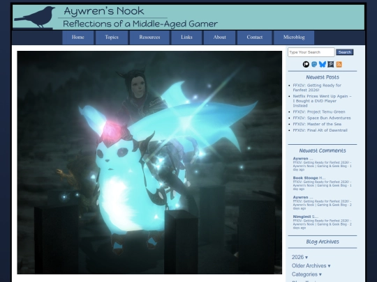Image resolution: width=377 pixels, height=282 pixels.
Task: Click the Aywren's Nook site title
Action: 104,11
